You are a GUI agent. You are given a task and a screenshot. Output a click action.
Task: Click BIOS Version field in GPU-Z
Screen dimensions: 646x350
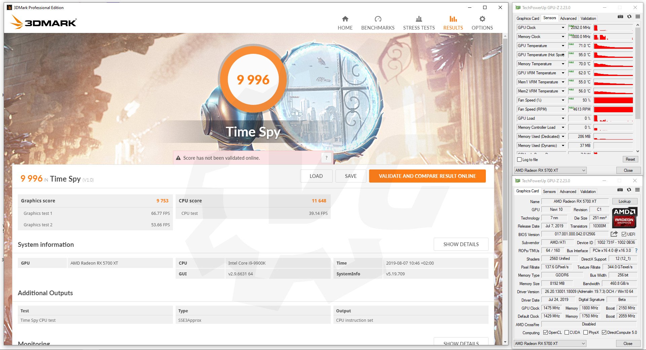(x=575, y=234)
